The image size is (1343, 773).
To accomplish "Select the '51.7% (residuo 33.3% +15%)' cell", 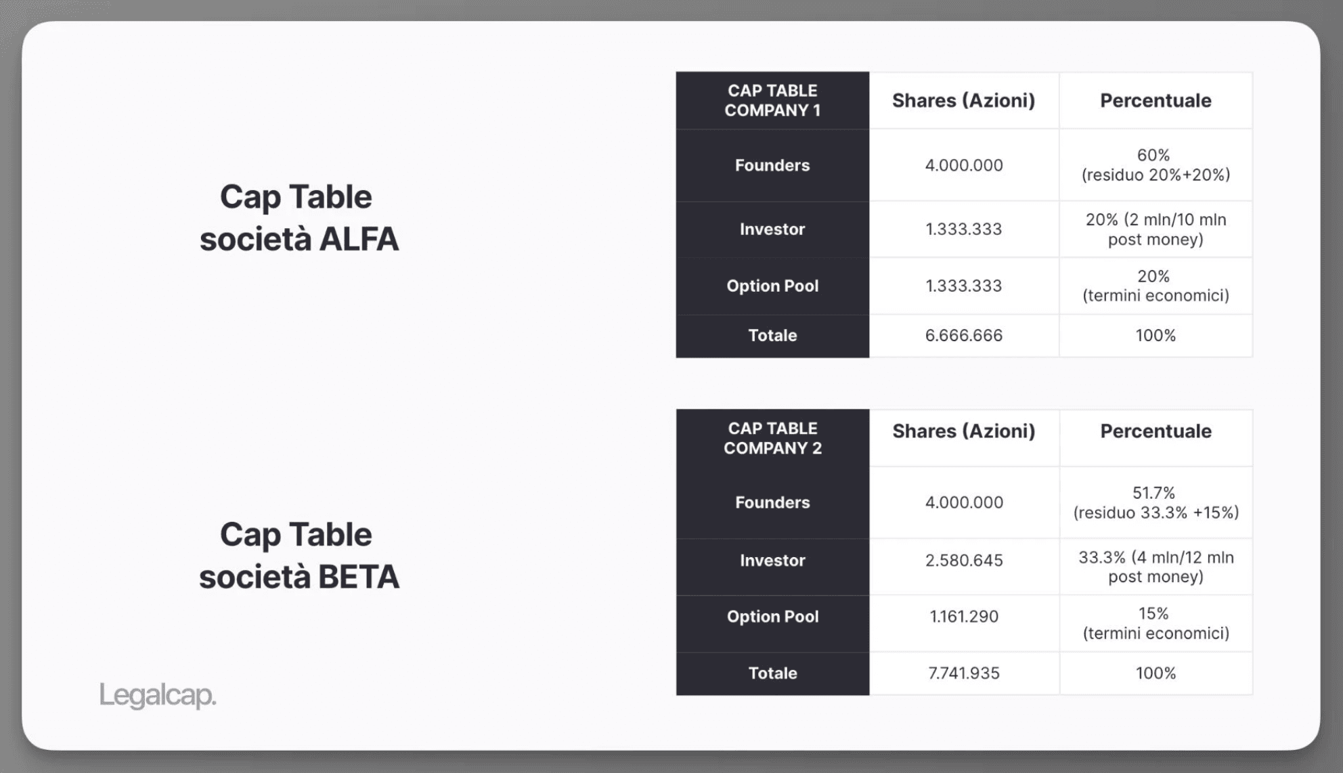I will pyautogui.click(x=1155, y=502).
